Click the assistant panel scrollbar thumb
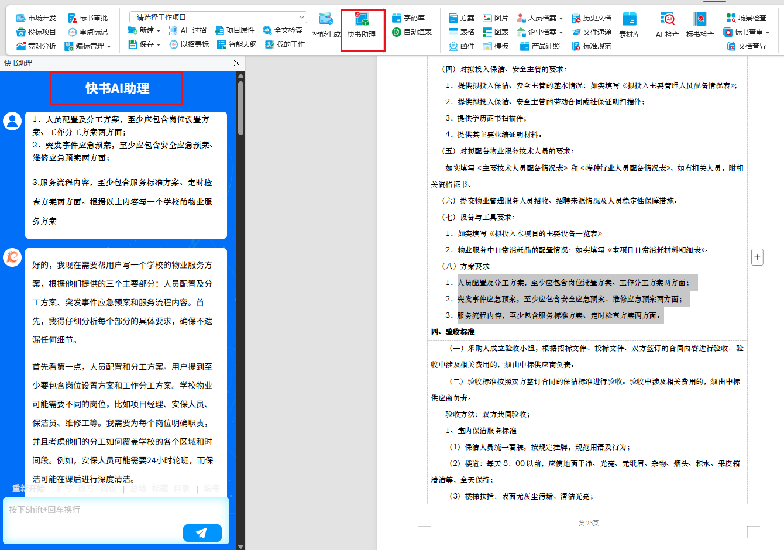784x550 pixels. point(240,108)
